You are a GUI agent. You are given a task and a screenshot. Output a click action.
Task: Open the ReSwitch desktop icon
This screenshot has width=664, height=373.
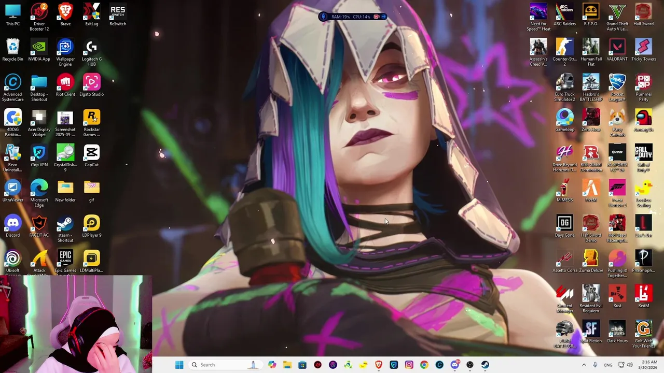click(118, 14)
